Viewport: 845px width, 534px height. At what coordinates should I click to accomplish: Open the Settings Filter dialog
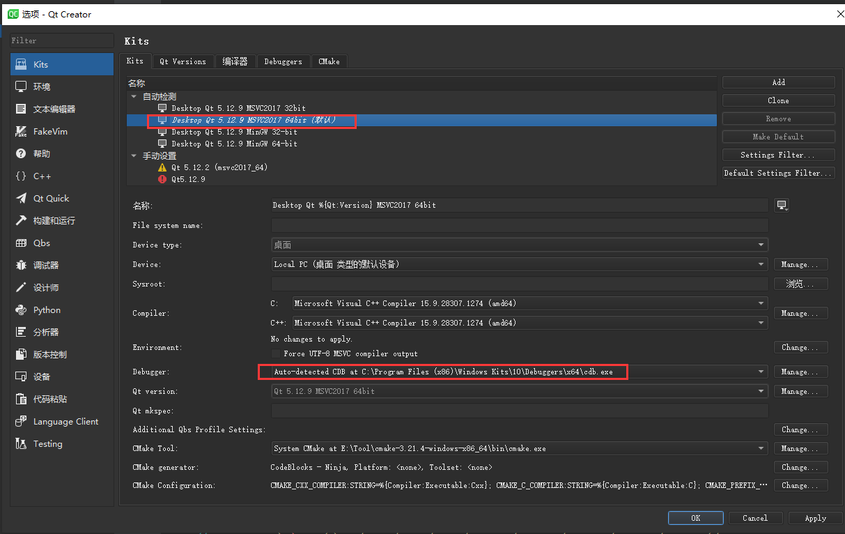pos(778,154)
